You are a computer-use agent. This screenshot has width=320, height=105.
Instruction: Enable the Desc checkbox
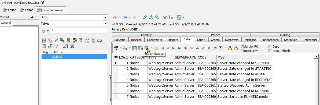point(270,46)
